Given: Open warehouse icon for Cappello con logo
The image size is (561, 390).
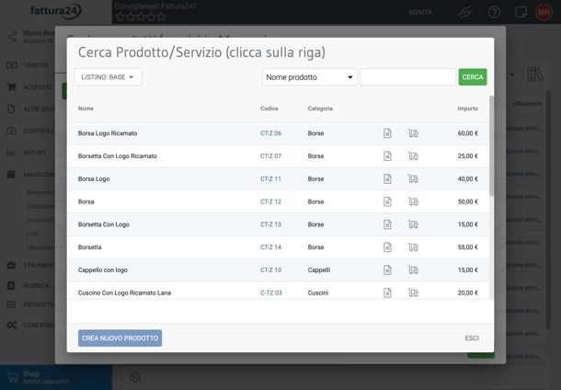Looking at the screenshot, I should pos(413,270).
